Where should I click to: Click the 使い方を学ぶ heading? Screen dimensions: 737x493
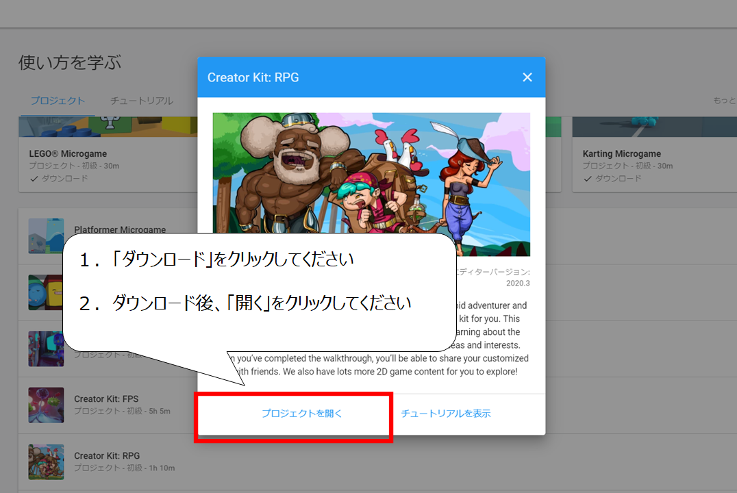(x=70, y=62)
